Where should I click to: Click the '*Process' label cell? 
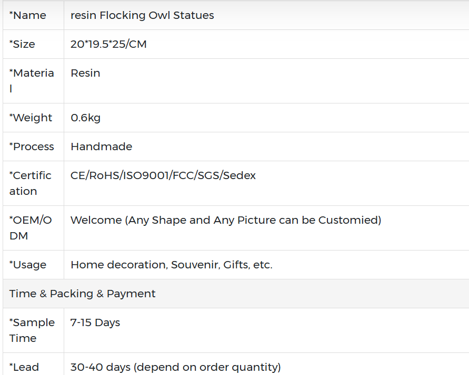point(32,147)
